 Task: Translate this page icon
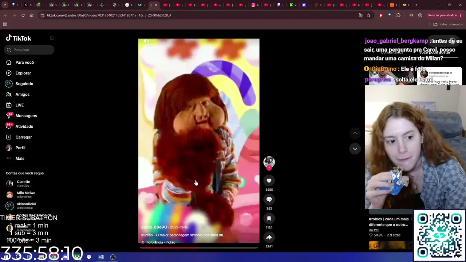coord(361,15)
